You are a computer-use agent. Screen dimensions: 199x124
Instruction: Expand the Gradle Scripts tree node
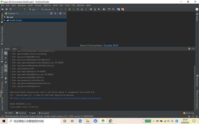tap(5, 20)
